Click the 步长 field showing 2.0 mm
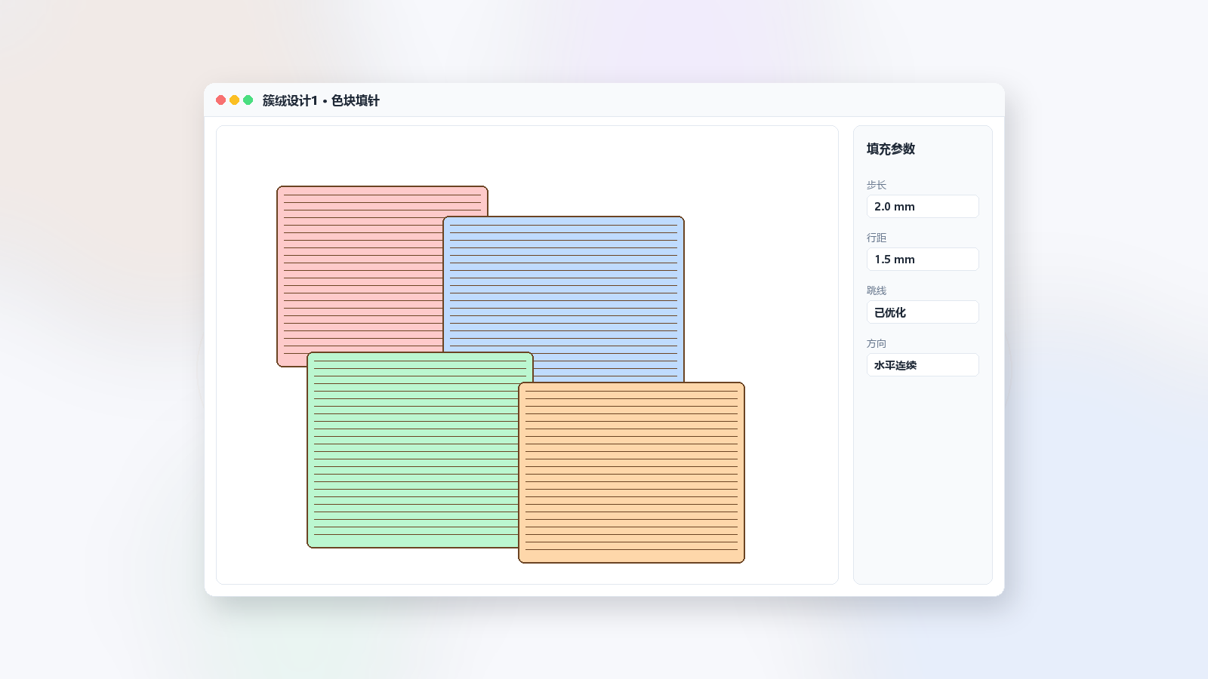1208x679 pixels. click(x=923, y=207)
